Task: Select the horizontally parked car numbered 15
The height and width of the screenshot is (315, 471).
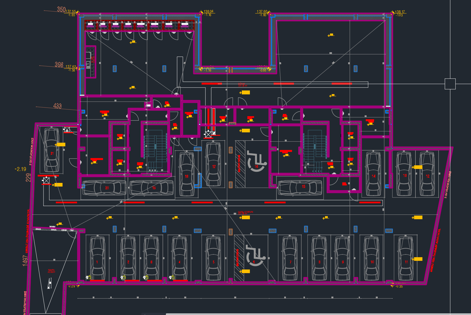Action: pos(300,187)
